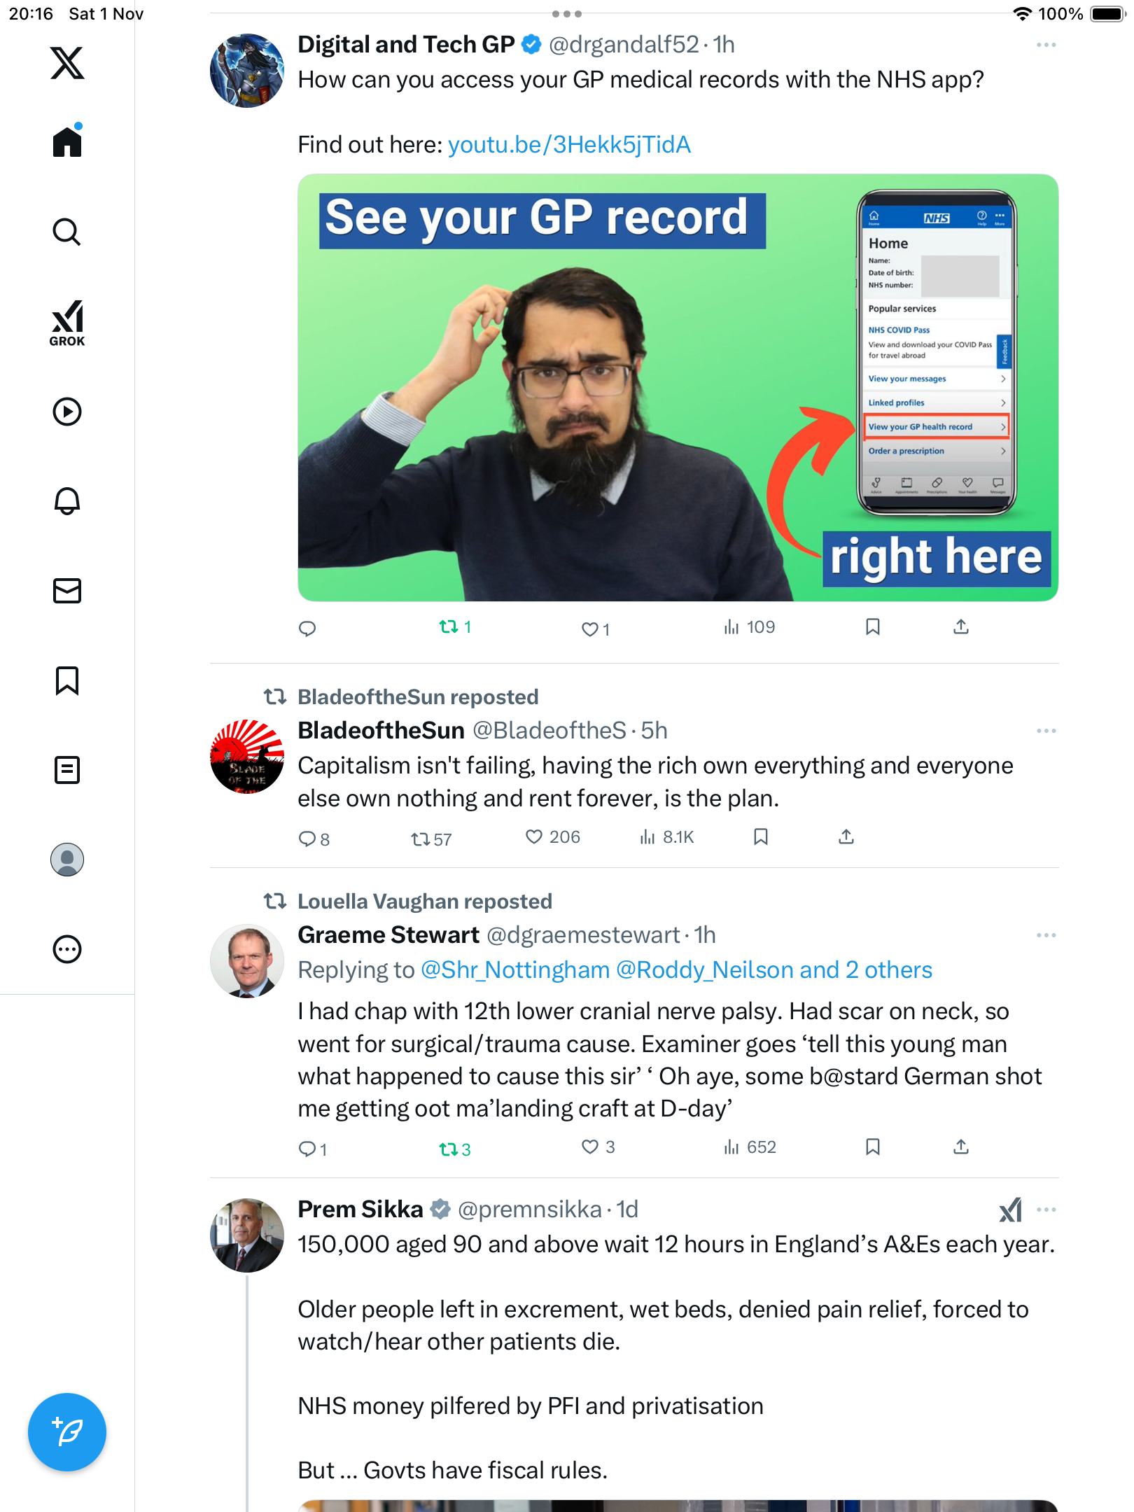Screen dimensions: 1134x1512
Task: Open Notifications bell icon
Action: [67, 501]
